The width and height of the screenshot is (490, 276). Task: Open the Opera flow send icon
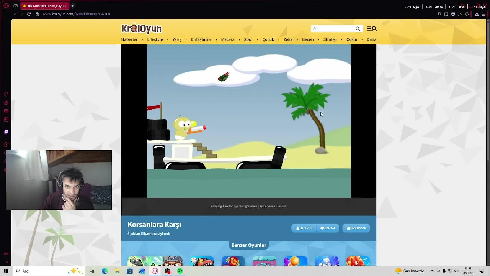click(460, 14)
